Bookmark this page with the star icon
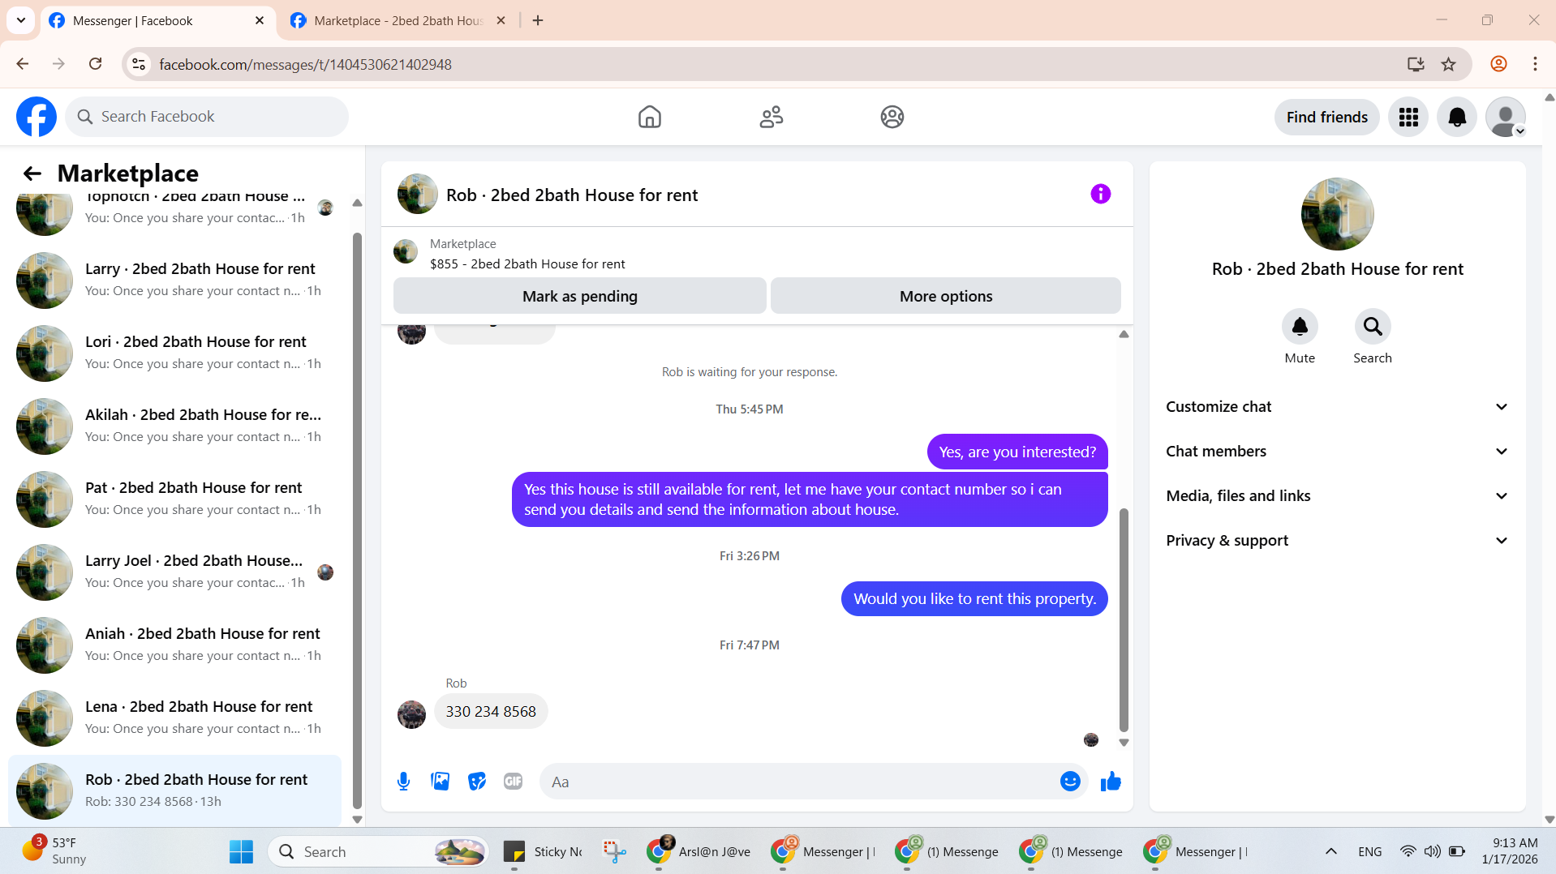1556x874 pixels. tap(1448, 64)
